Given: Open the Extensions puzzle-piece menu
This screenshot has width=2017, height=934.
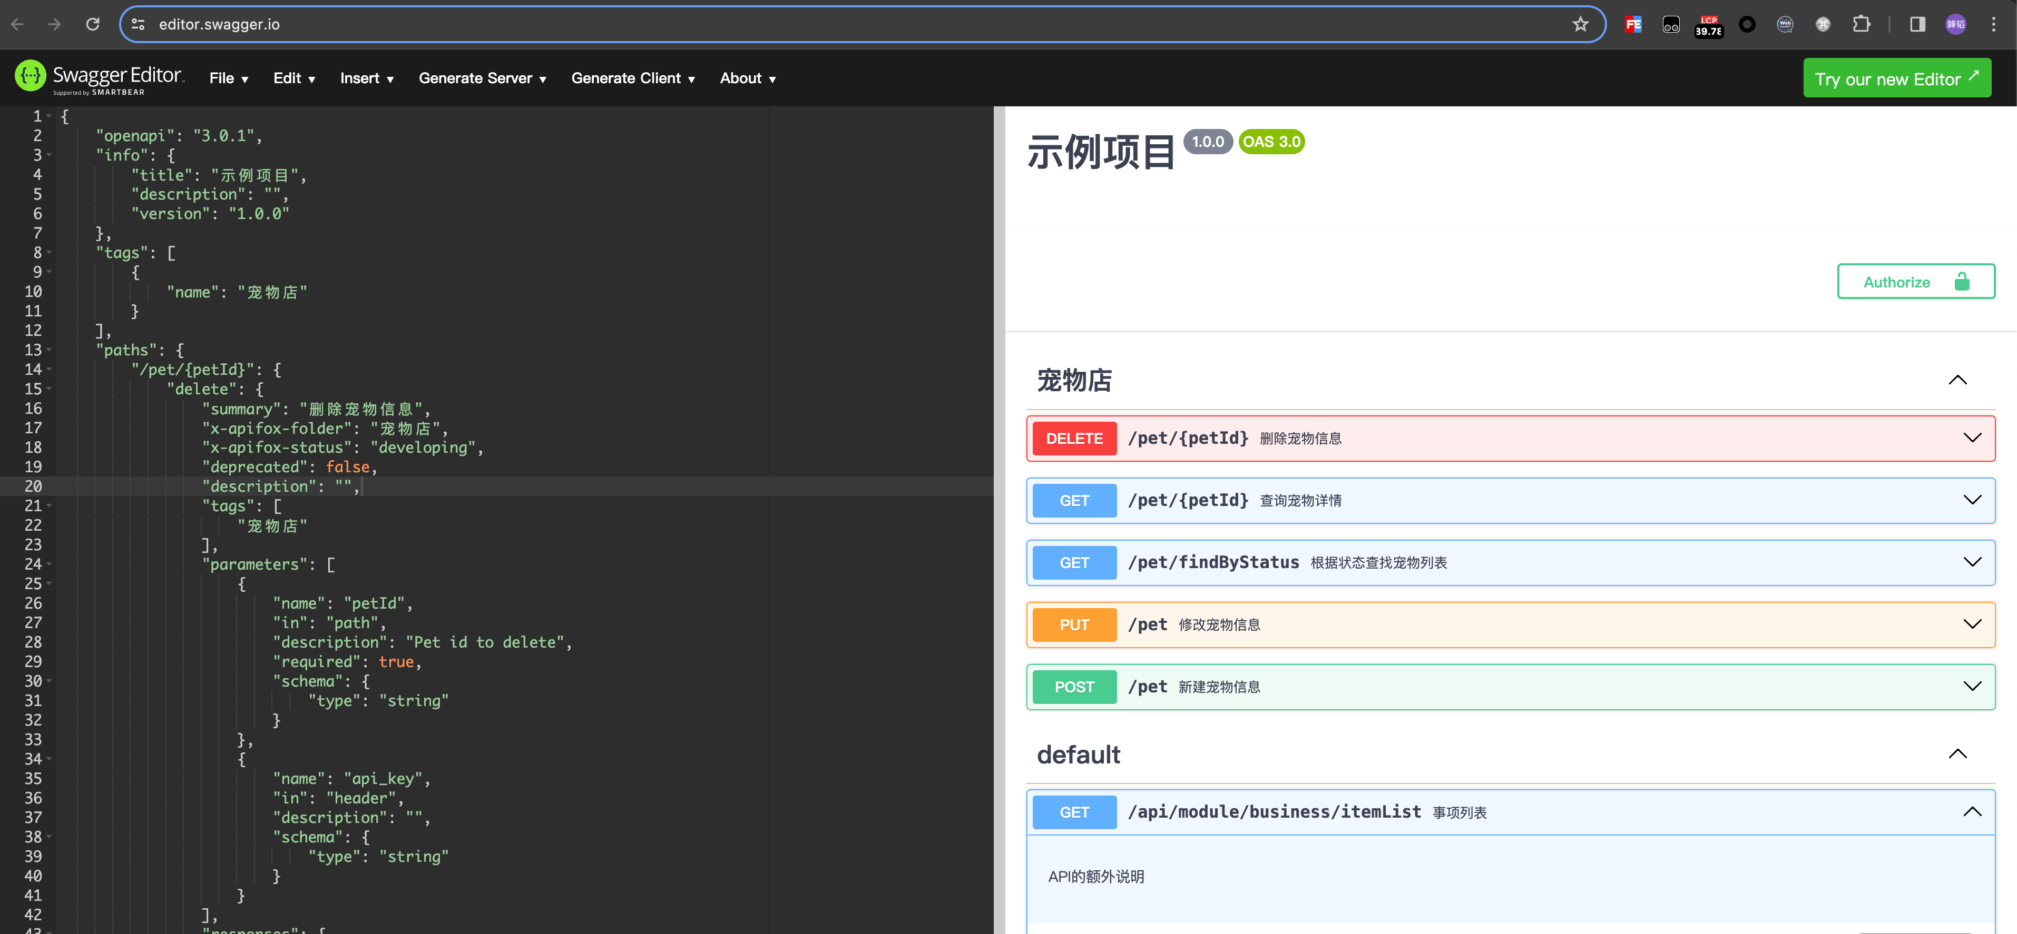Looking at the screenshot, I should point(1861,24).
